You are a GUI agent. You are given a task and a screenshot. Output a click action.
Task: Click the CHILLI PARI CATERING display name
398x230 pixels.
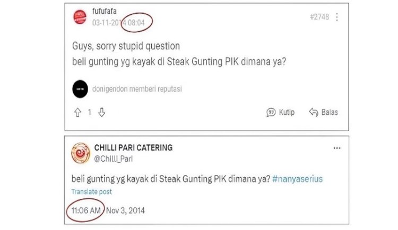tap(133, 148)
